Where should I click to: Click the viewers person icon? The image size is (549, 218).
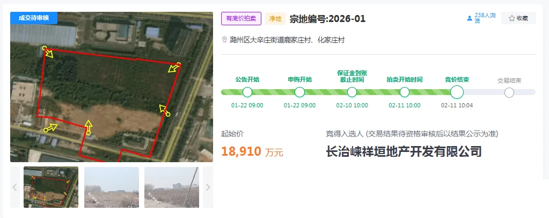pos(470,18)
